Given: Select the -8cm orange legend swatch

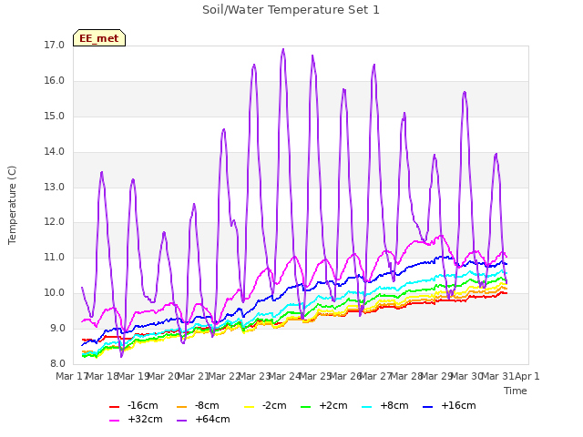Looking at the screenshot, I should pyautogui.click(x=181, y=407).
